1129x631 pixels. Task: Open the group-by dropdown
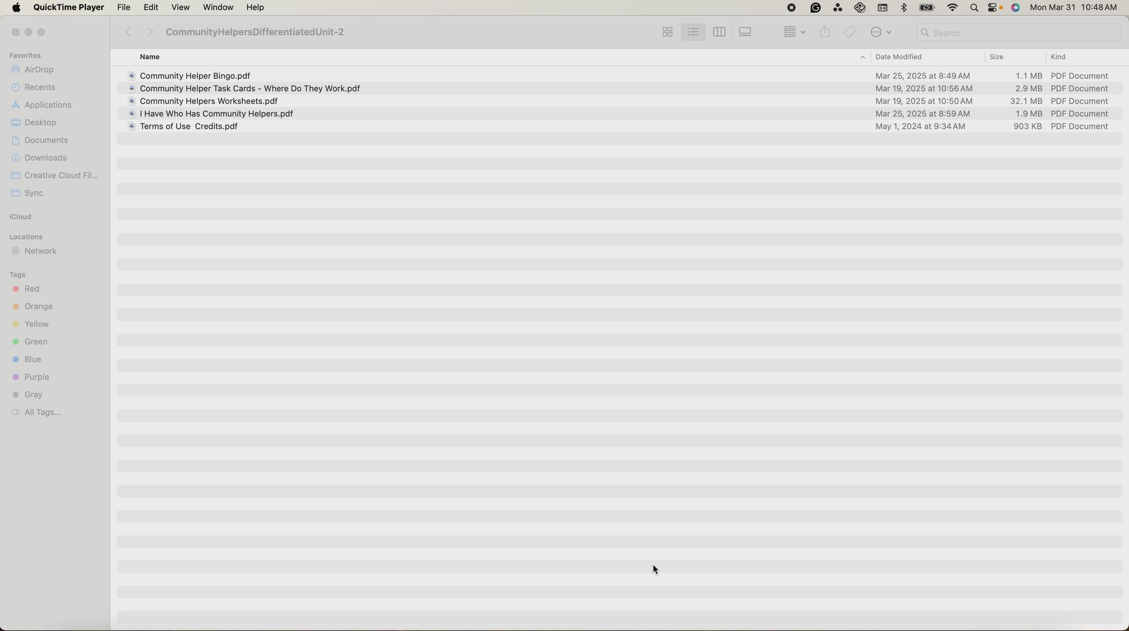pyautogui.click(x=794, y=32)
